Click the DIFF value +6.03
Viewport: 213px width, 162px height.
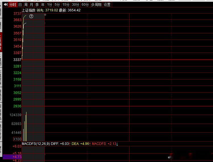[x=64, y=144]
